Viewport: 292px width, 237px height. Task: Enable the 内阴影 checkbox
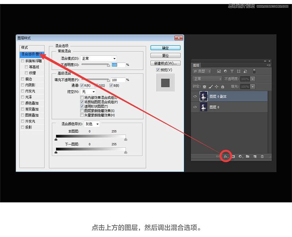[x=23, y=85]
